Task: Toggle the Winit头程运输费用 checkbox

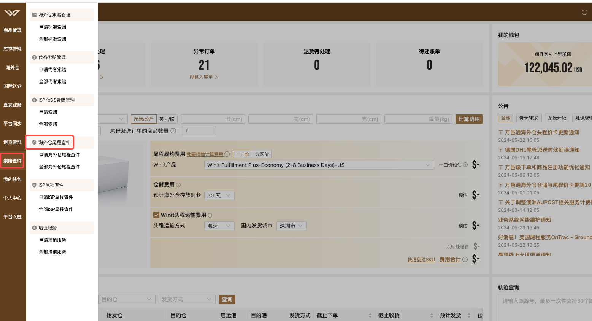Action: point(156,215)
